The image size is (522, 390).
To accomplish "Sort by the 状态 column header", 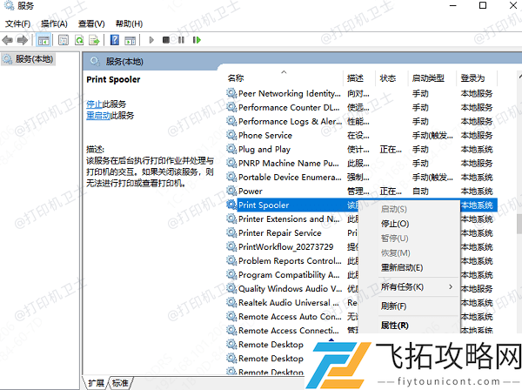I will coord(388,78).
